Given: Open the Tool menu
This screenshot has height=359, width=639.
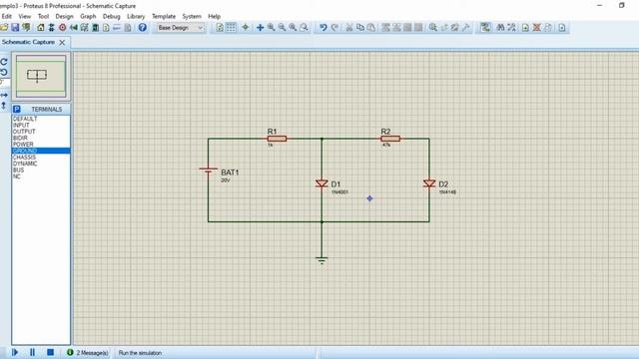Looking at the screenshot, I should pos(43,16).
